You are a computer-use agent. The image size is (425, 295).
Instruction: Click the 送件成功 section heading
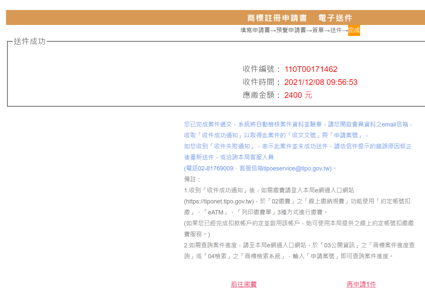point(30,42)
